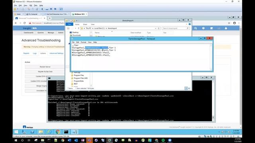Click the Name column header in explorer

[97, 33]
